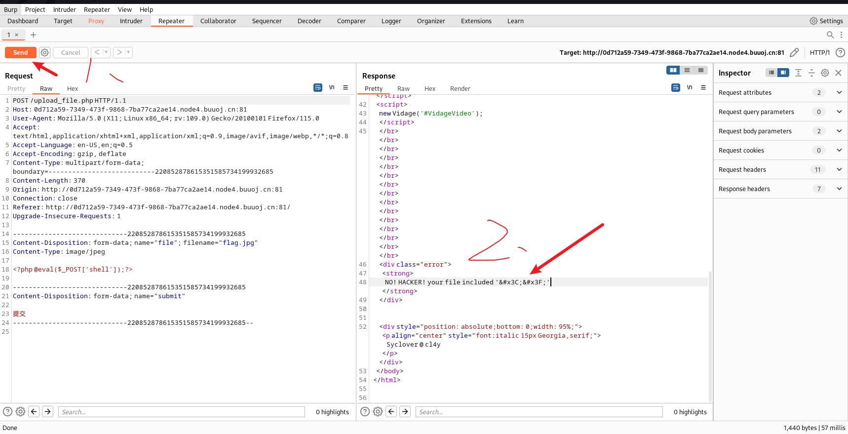
Task: Open the Repeater tab options kebab menu
Action: pyautogui.click(x=842, y=35)
